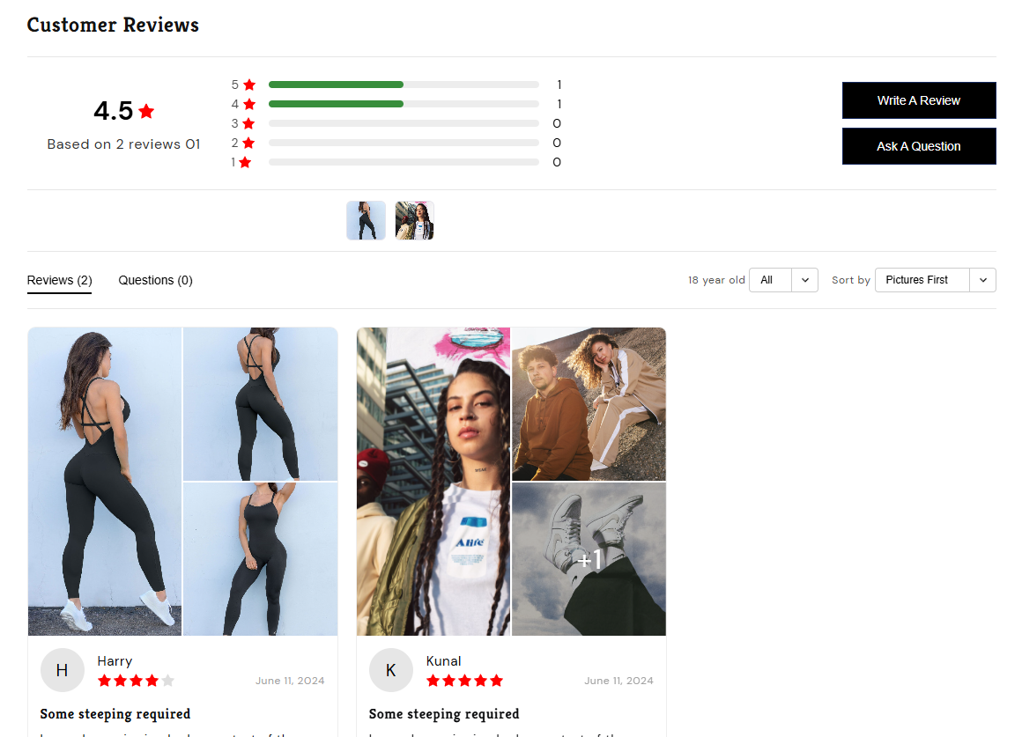Click the Ask A Question button

coord(918,146)
